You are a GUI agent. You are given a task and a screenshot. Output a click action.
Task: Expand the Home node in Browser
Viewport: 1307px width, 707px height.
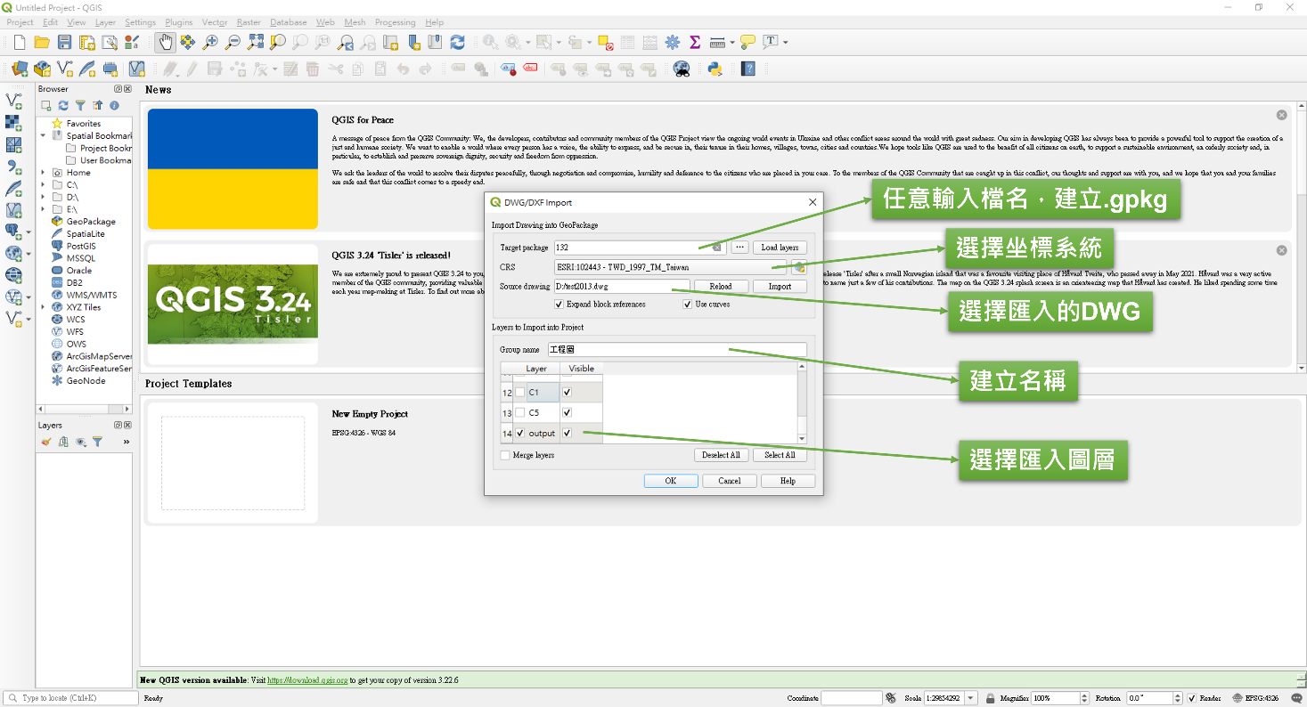[43, 173]
